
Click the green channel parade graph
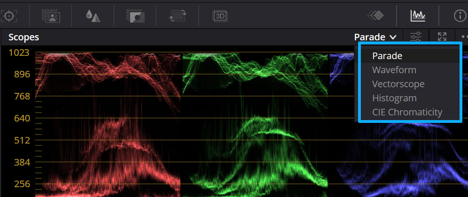point(255,125)
